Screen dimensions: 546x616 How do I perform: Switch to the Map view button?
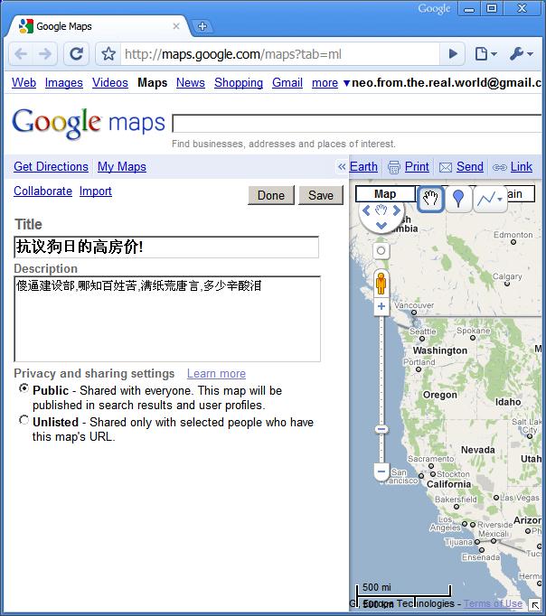(385, 194)
